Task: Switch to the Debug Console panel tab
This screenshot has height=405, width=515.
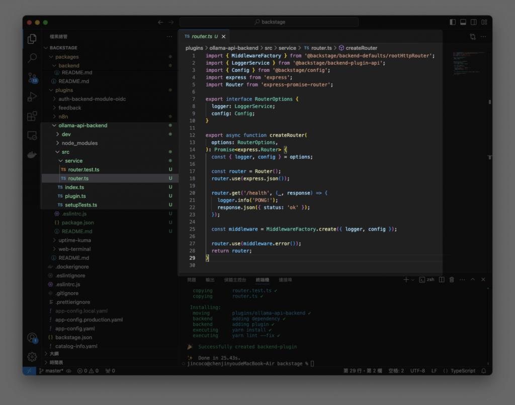Action: click(x=235, y=280)
